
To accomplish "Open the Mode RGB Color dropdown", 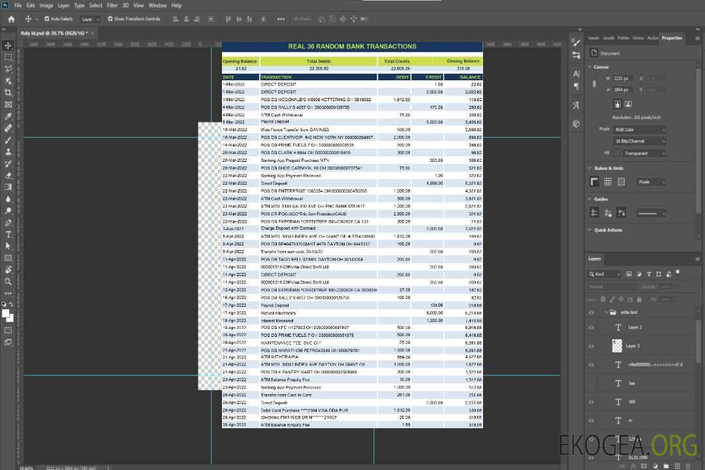I will click(639, 129).
